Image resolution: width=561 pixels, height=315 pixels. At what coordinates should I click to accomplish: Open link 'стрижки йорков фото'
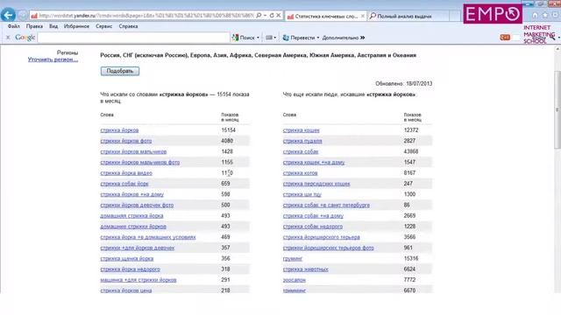(126, 141)
